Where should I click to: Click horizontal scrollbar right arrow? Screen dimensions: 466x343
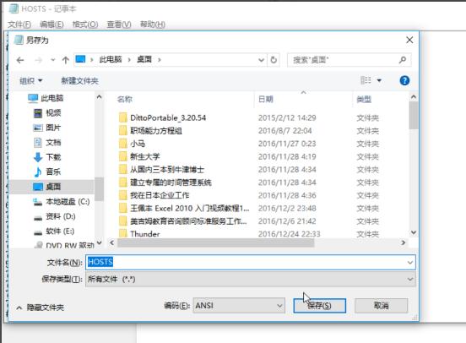tap(403, 242)
